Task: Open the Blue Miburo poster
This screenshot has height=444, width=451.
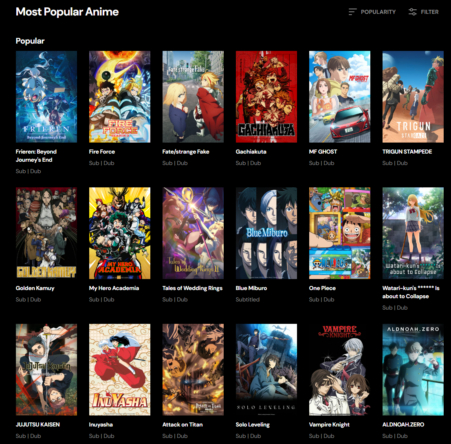Action: (x=266, y=233)
